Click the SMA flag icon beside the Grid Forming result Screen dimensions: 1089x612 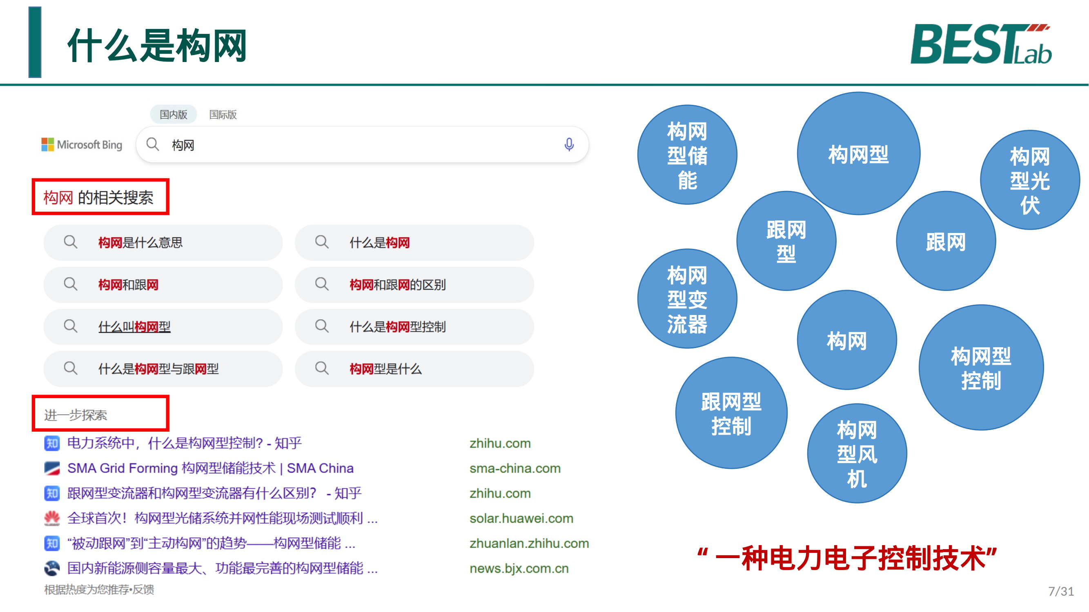(x=51, y=468)
